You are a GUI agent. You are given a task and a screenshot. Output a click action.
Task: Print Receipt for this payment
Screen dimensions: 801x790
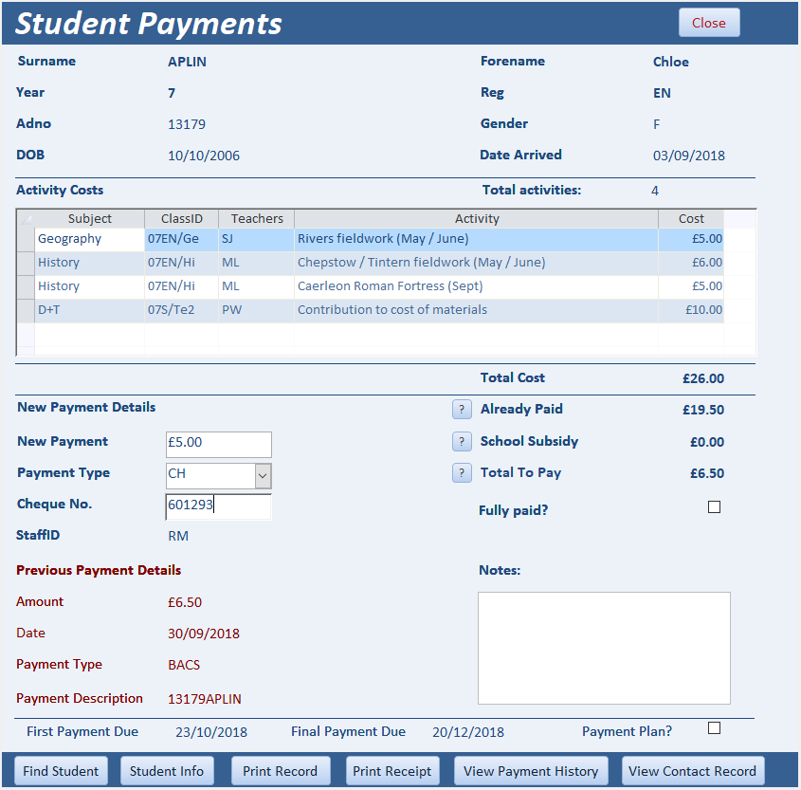391,771
